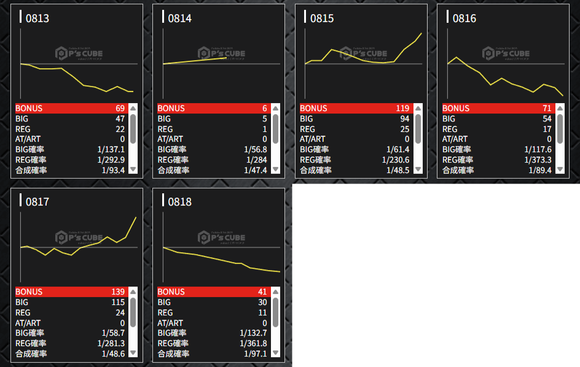Click scroll-down arrow in card 0813
This screenshot has height=367, width=580.
[x=133, y=170]
